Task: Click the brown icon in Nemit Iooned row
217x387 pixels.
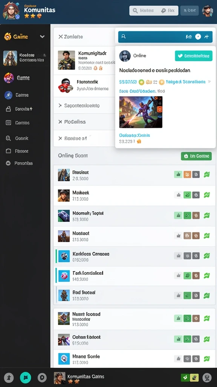Action: 196,318
